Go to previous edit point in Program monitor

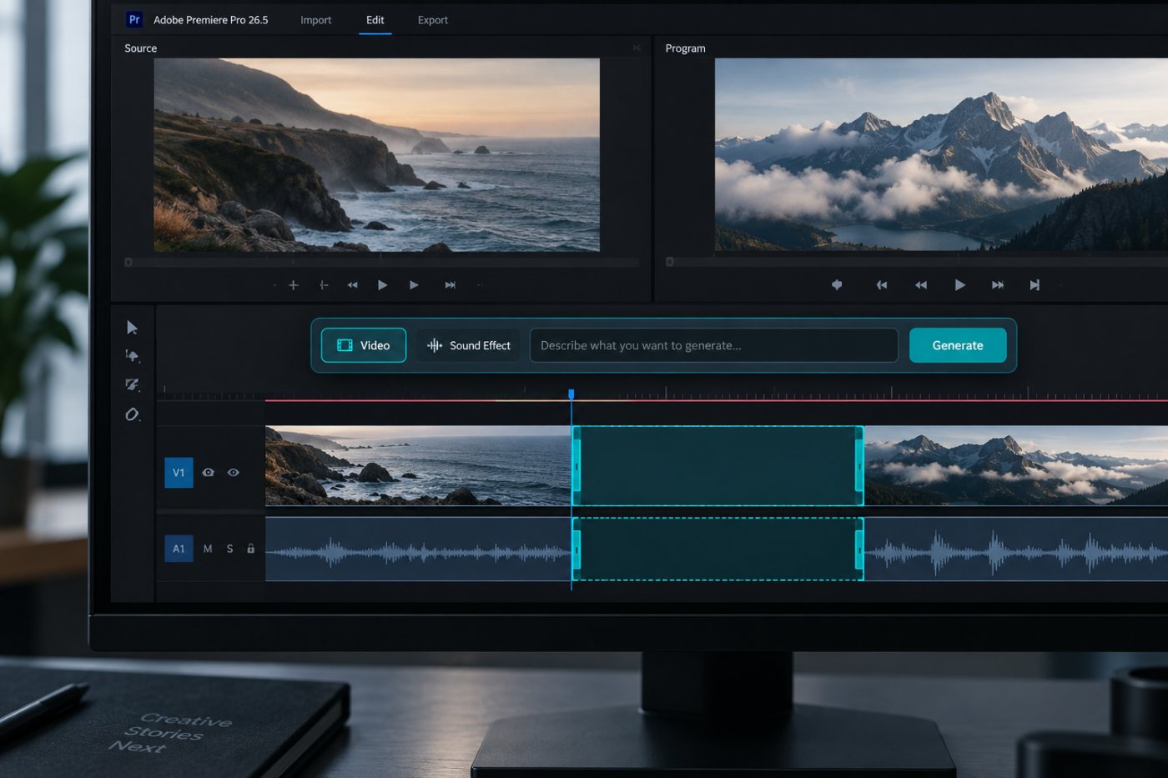pos(882,285)
